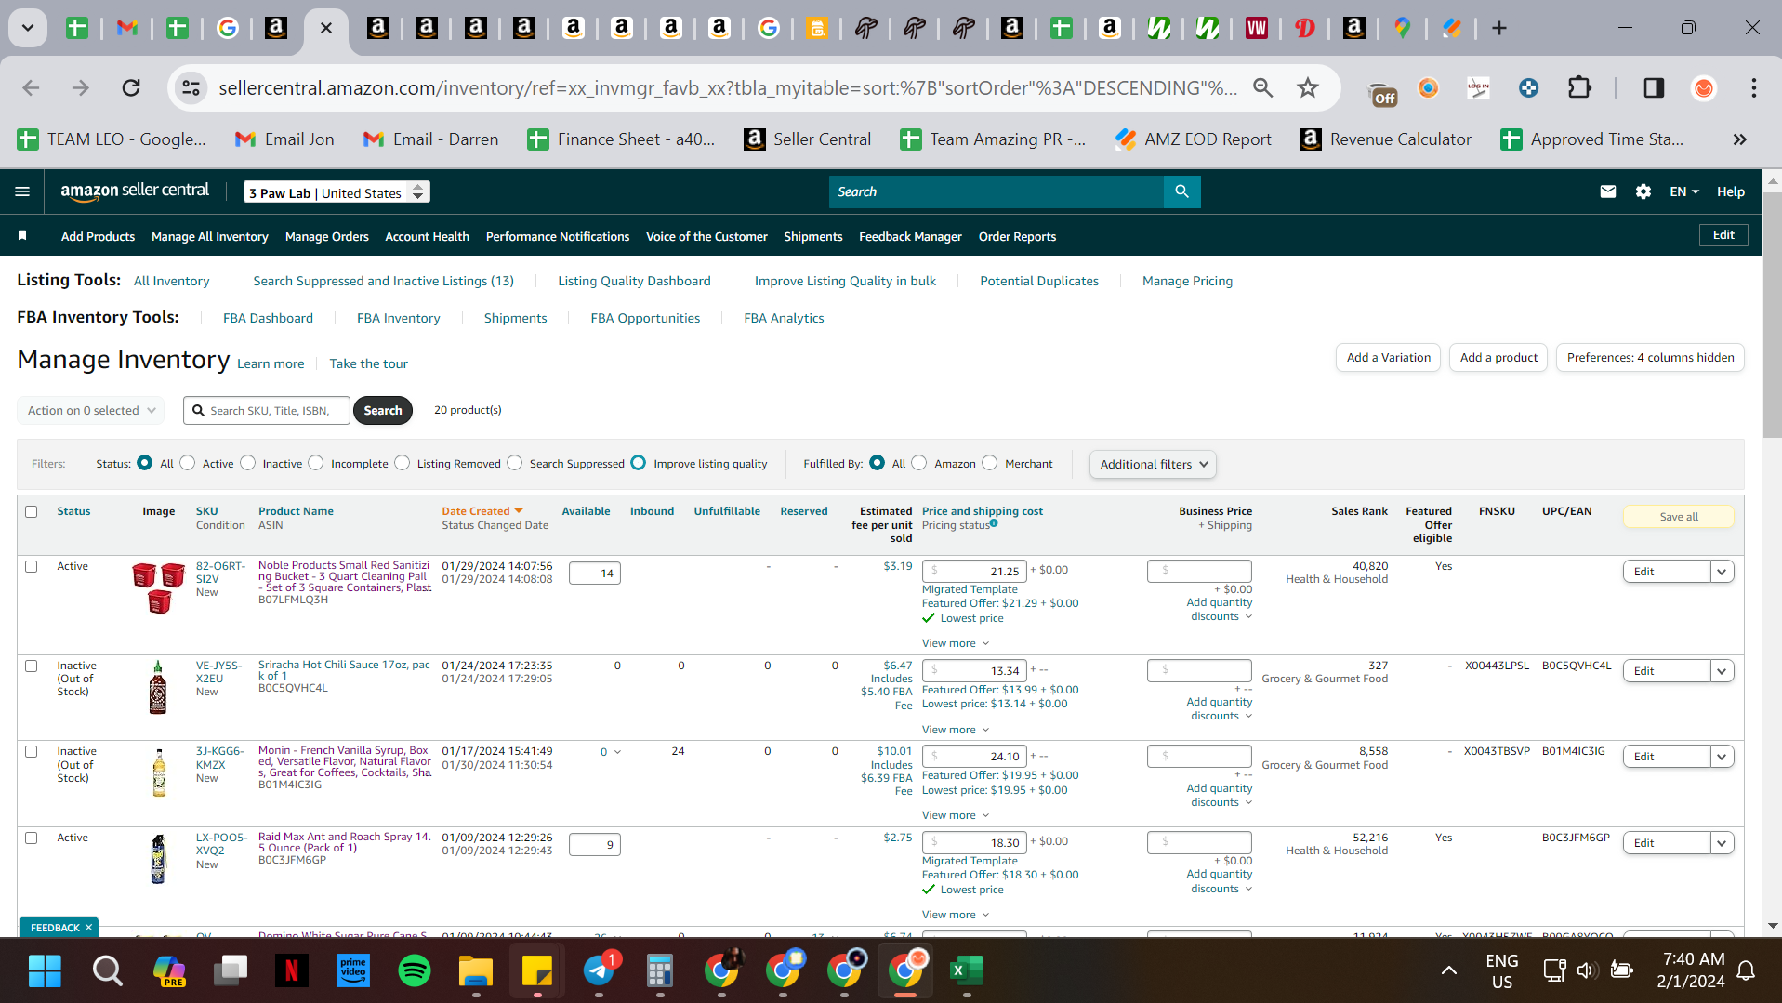This screenshot has height=1003, width=1782.
Task: Show more bookmarks with double chevron
Action: 1739,139
